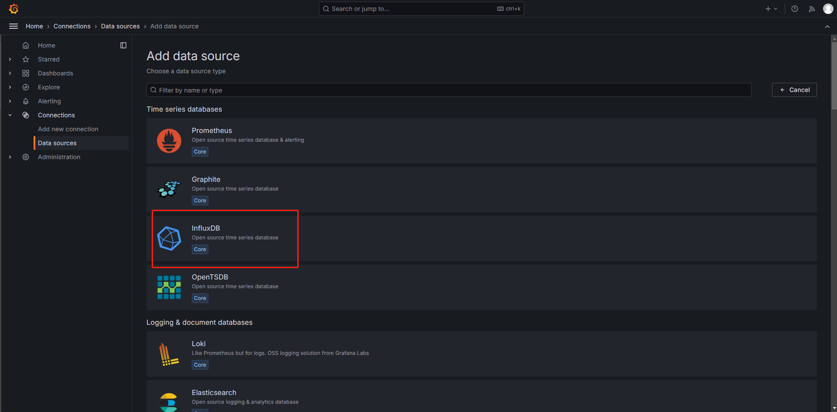Select Dashboards in the sidebar
The image size is (837, 412).
55,73
